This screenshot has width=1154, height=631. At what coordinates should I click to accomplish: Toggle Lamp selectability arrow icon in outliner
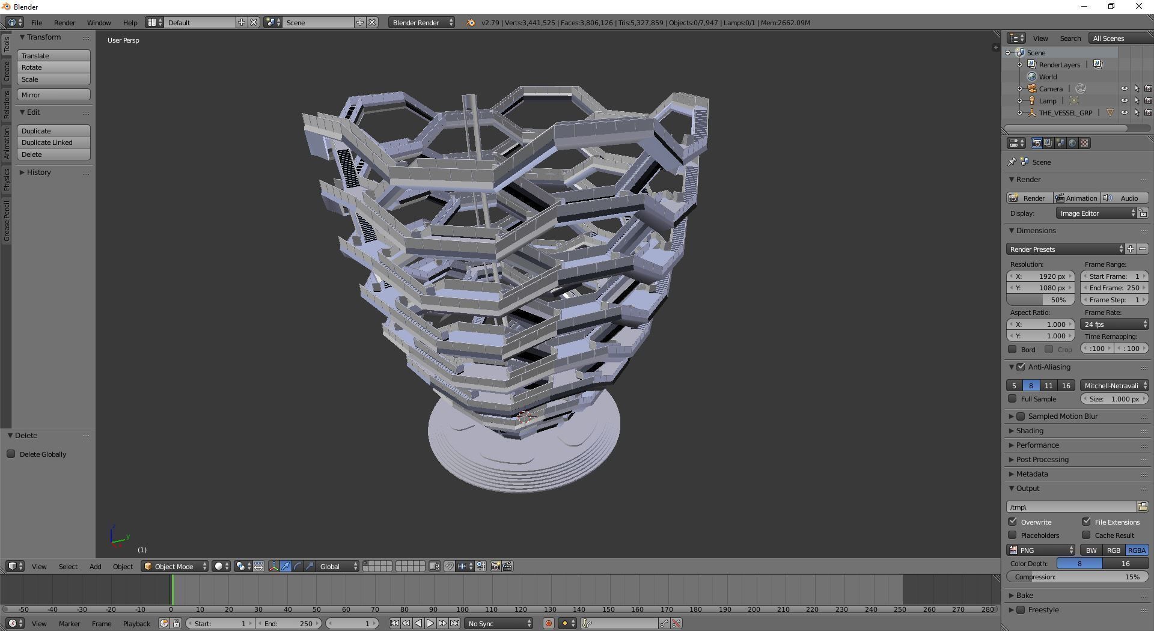(1137, 100)
